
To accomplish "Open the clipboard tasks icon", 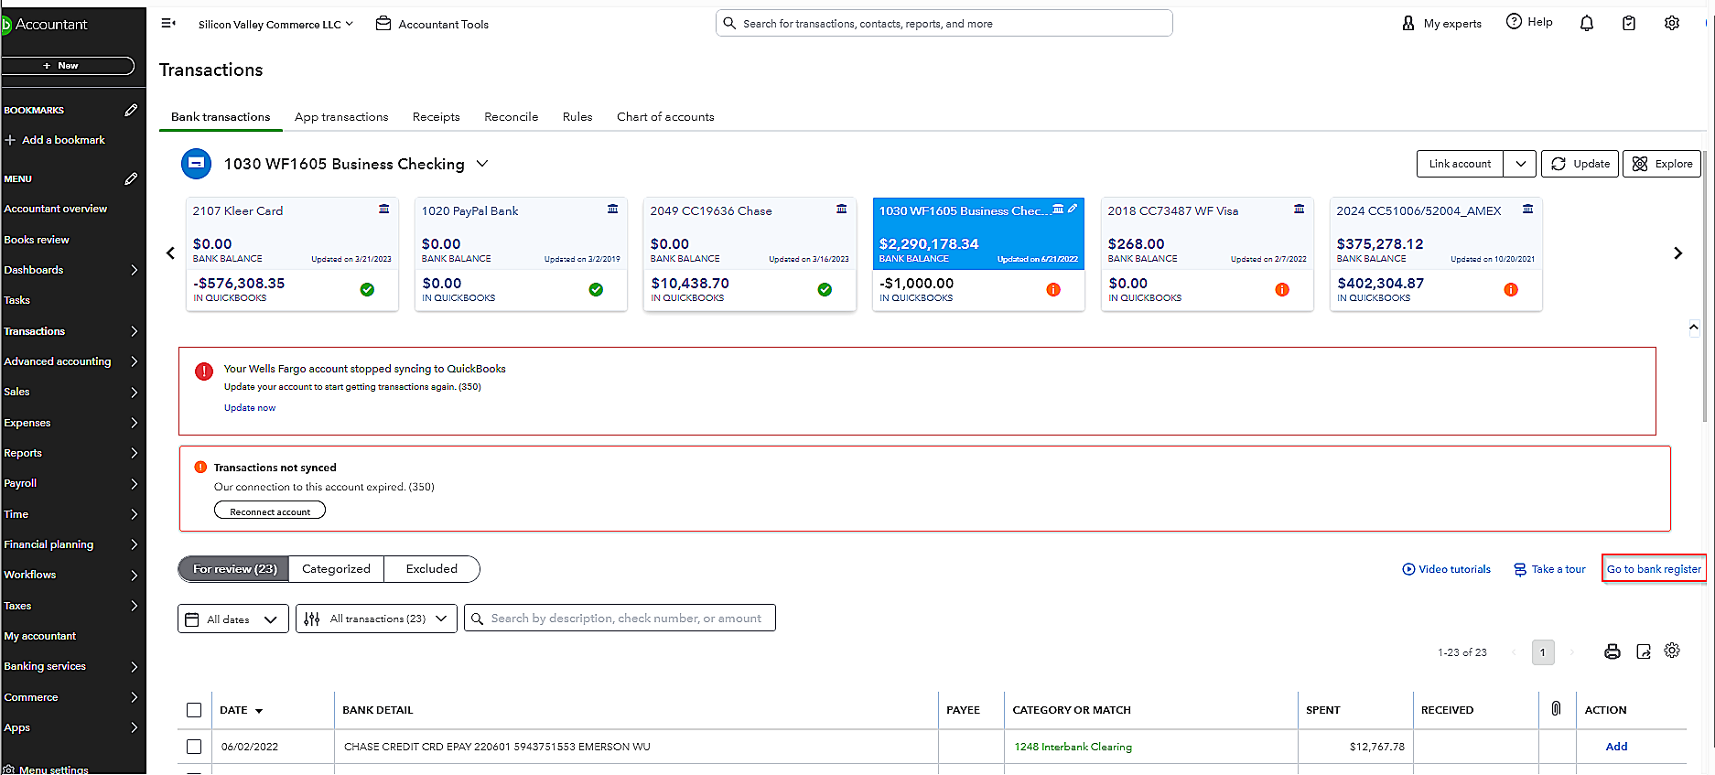I will coord(1628,24).
